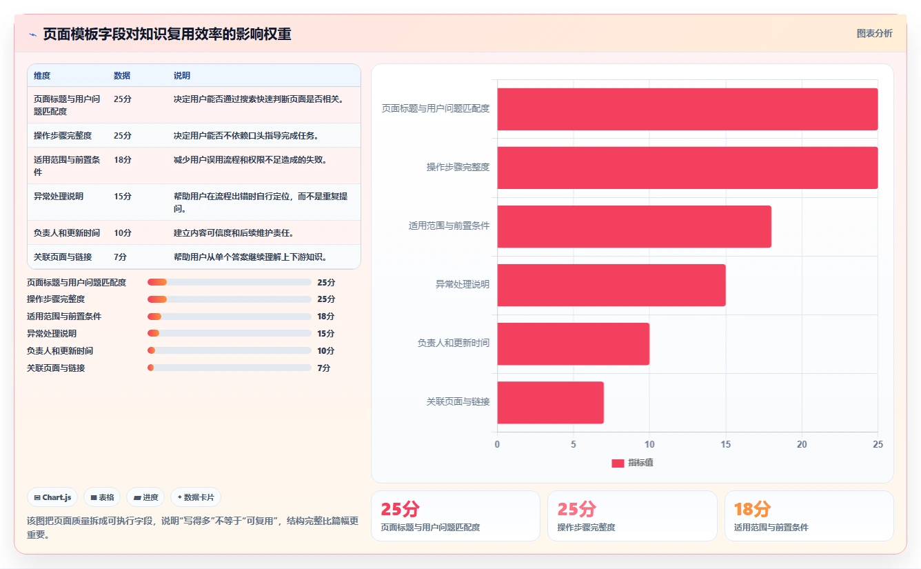Click the 负责人和更新时间 progress bar
Image resolution: width=921 pixels, height=569 pixels.
pyautogui.click(x=230, y=350)
